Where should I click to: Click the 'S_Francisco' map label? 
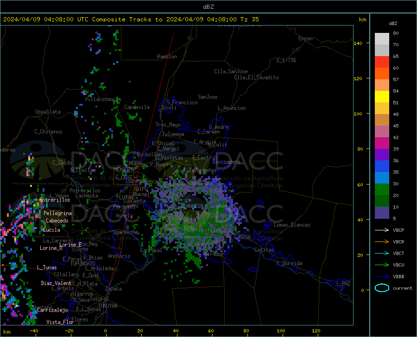tap(182, 102)
